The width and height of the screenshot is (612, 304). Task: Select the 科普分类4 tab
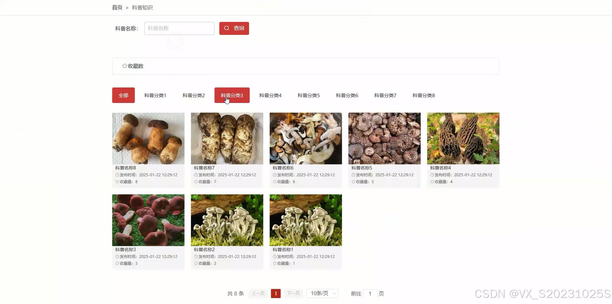tap(271, 95)
